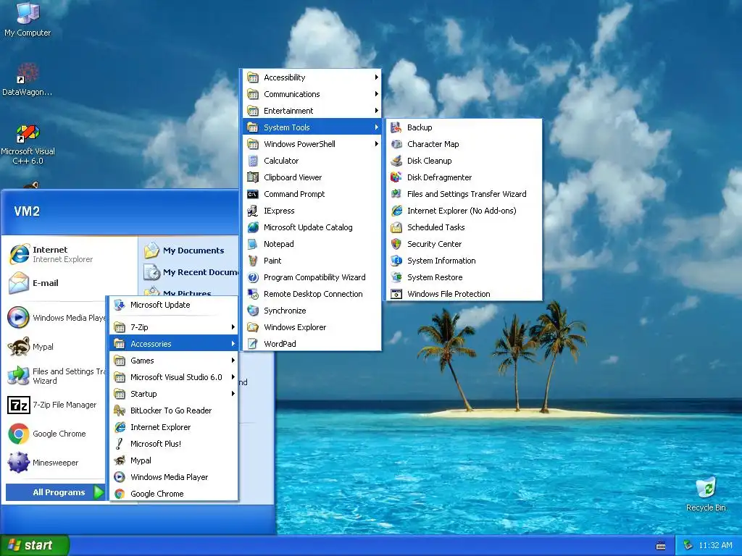The height and width of the screenshot is (556, 742).
Task: Open My Recent Documents link
Action: point(191,272)
